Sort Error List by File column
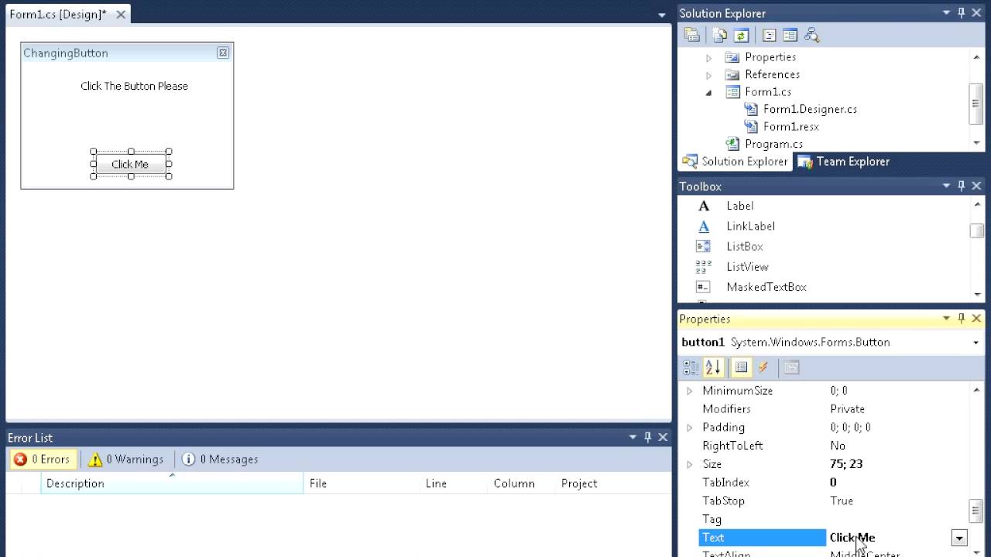The image size is (991, 557). coord(361,484)
